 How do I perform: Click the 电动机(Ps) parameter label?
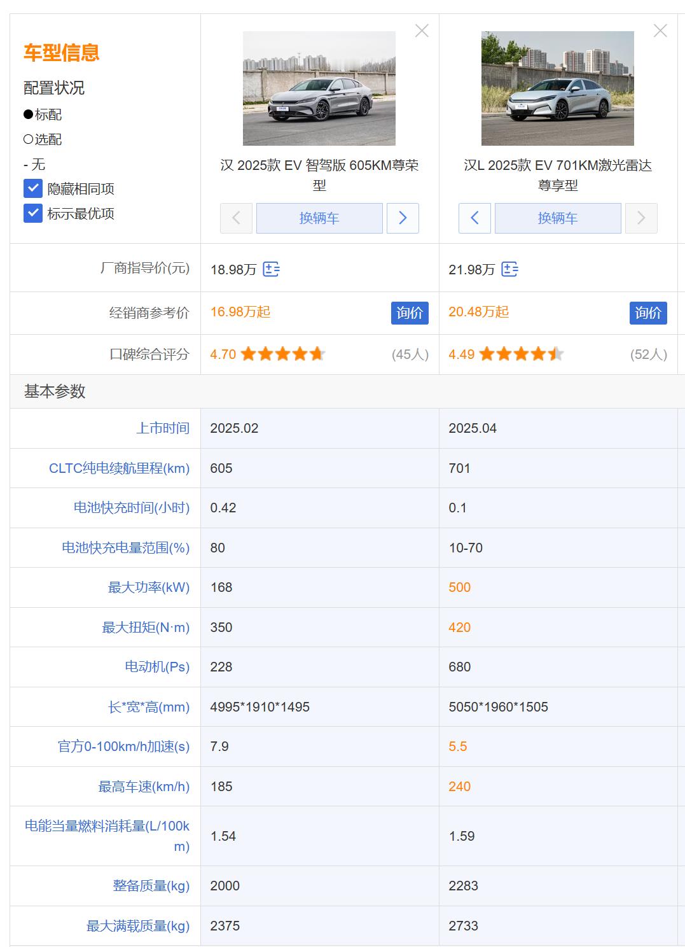click(157, 667)
